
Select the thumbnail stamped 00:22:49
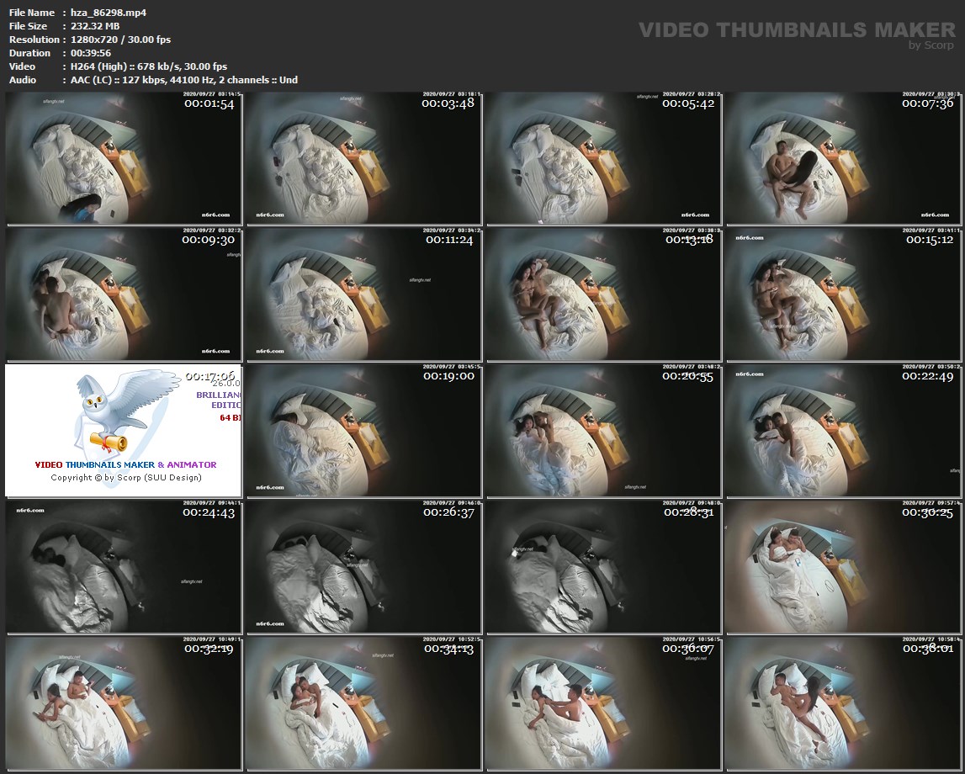pos(843,431)
